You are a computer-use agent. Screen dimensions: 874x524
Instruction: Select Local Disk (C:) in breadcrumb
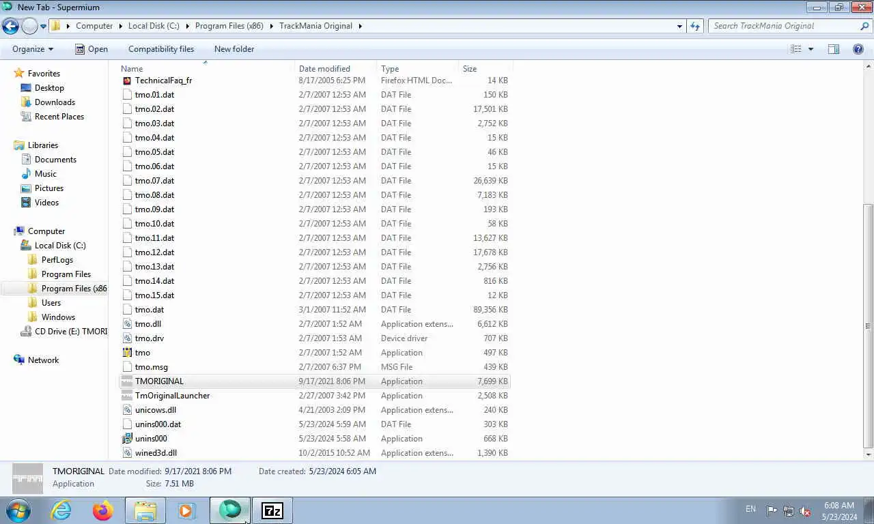(154, 26)
